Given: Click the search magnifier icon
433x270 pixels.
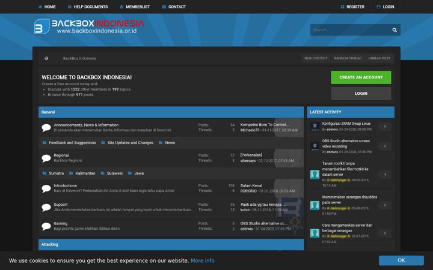Looking at the screenshot, I should [395, 30].
